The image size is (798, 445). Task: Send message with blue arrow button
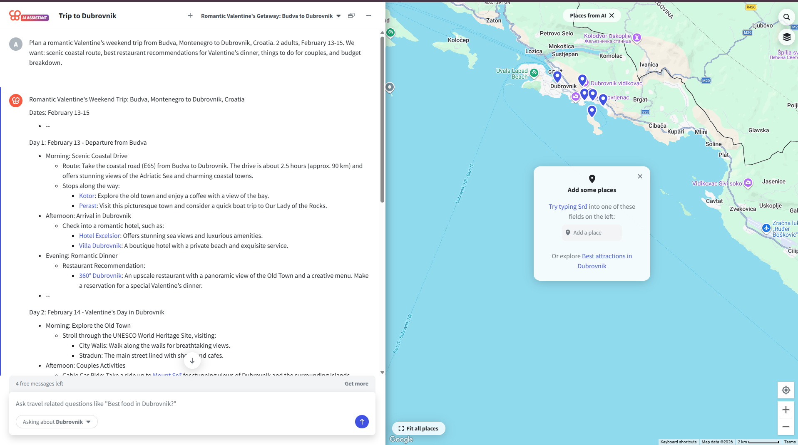(362, 422)
